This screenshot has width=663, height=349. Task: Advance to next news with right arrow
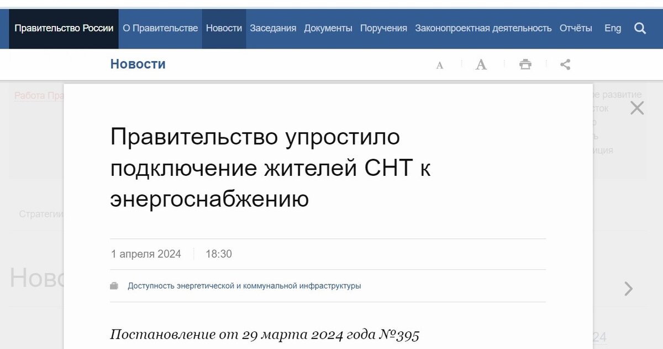628,288
